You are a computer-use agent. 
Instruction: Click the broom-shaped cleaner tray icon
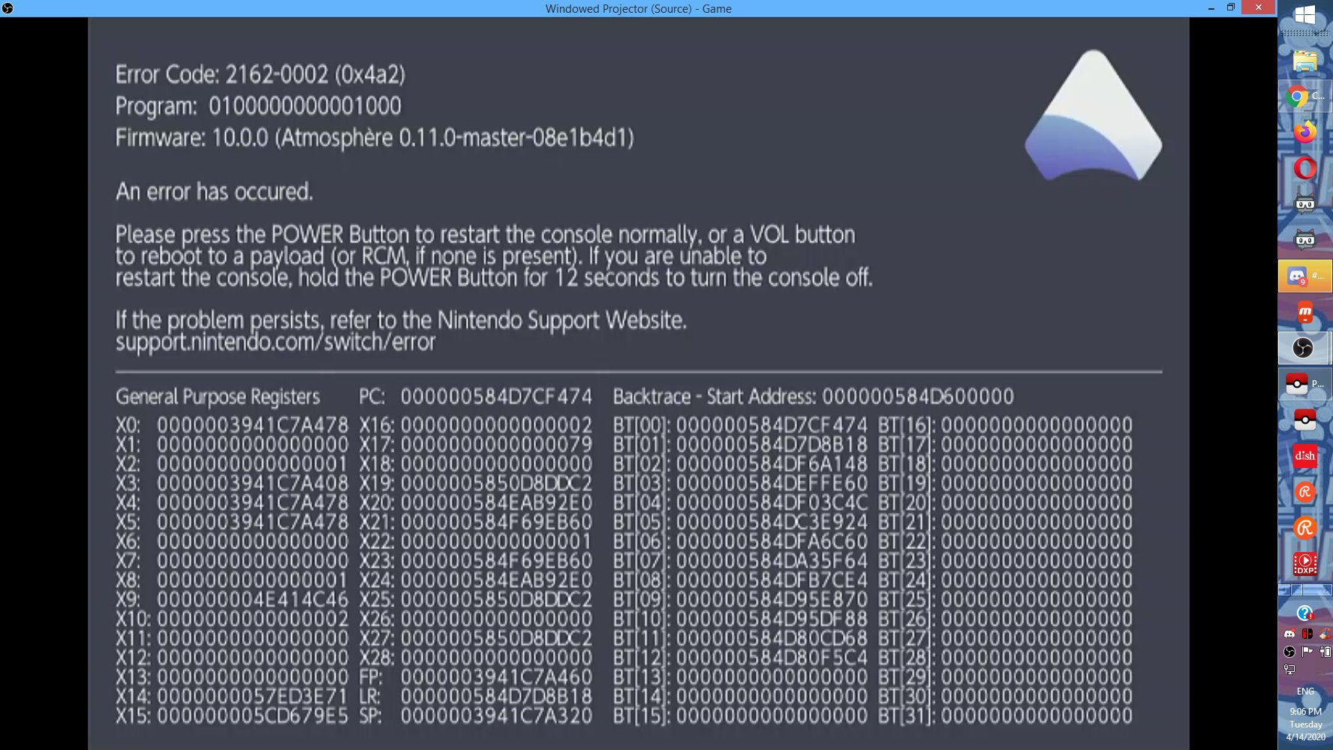[1325, 634]
